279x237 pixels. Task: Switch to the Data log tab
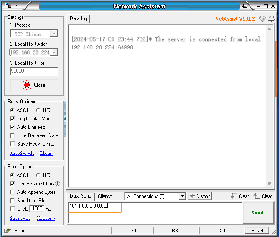[x=79, y=18]
